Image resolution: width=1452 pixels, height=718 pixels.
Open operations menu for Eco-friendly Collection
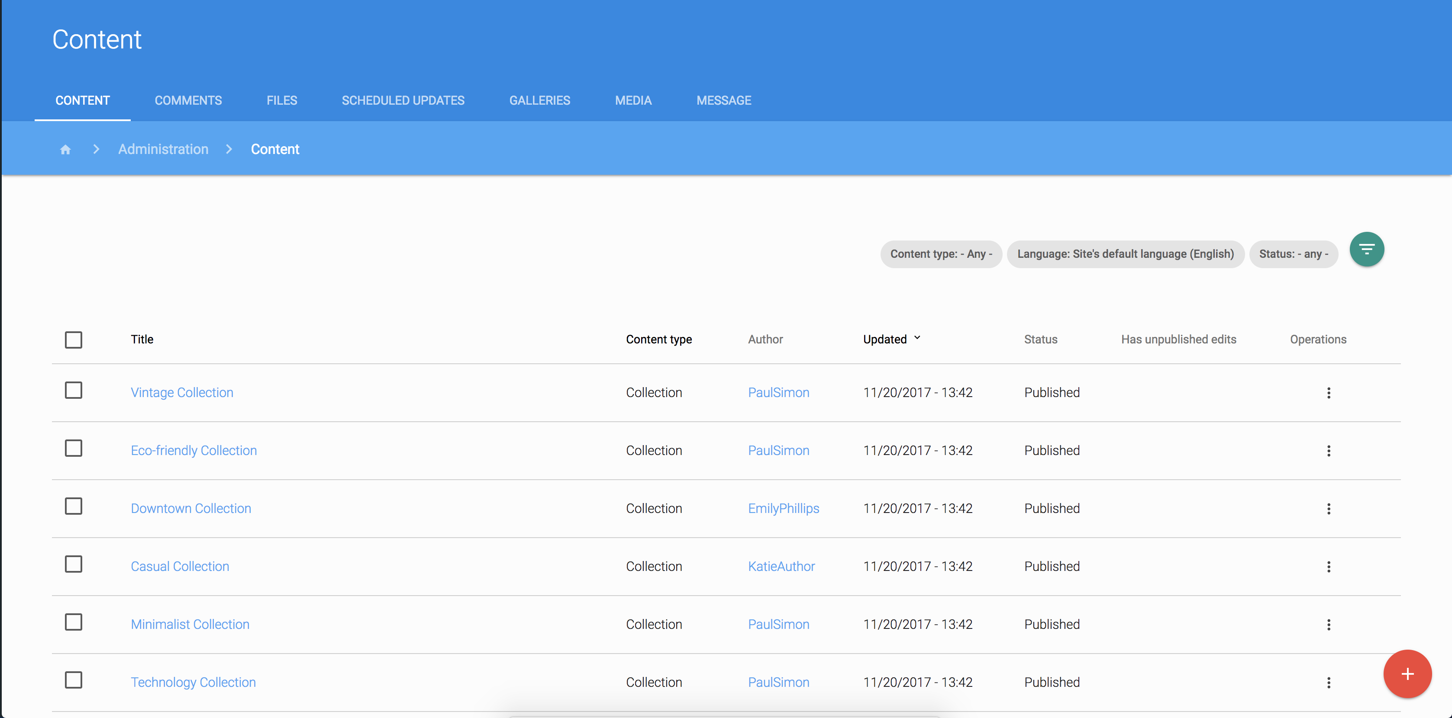pyautogui.click(x=1329, y=451)
